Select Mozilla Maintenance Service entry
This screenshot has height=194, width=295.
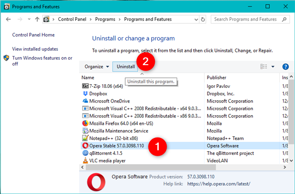(x=184, y=131)
